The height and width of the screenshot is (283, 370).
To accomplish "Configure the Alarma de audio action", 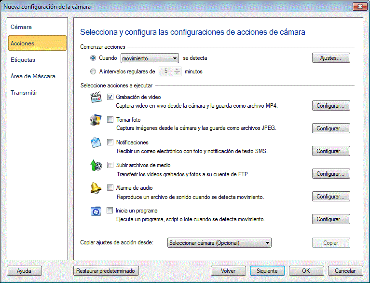I will tap(330, 197).
